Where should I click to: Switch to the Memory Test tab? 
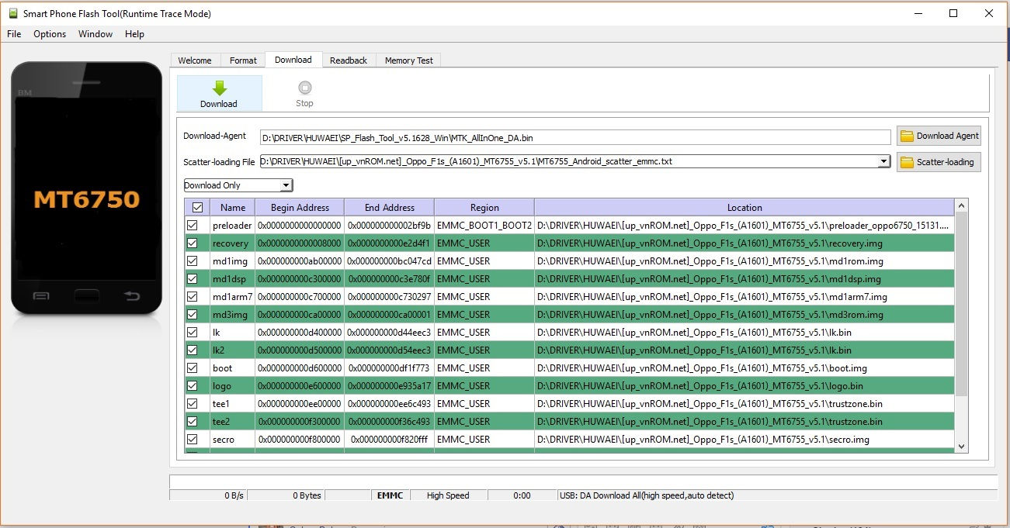click(x=409, y=60)
